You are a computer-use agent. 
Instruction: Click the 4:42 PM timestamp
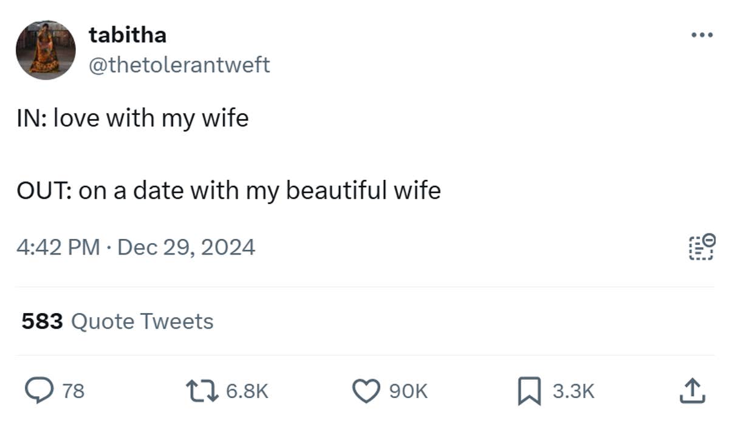click(x=58, y=247)
